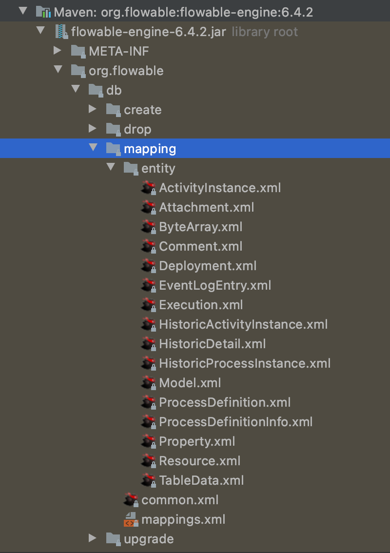Screen dimensions: 390x553
Task: Select Attachment.xml file
Action: 207,207
